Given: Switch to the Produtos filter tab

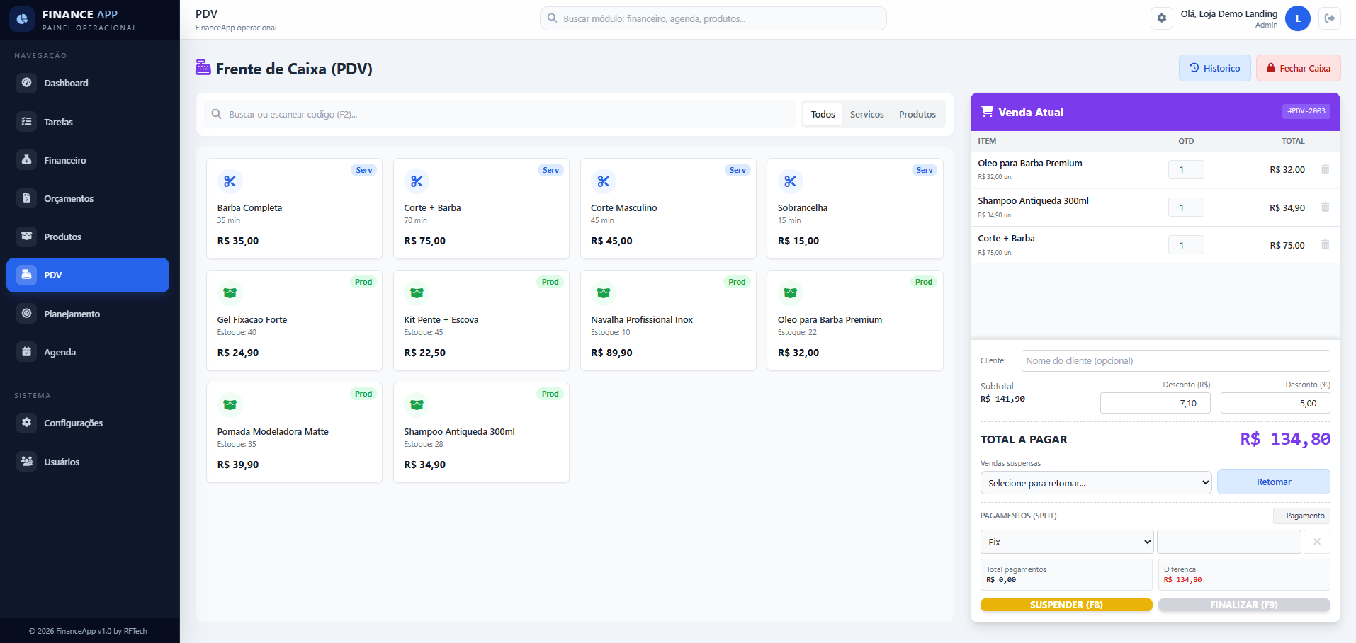Looking at the screenshot, I should [917, 114].
